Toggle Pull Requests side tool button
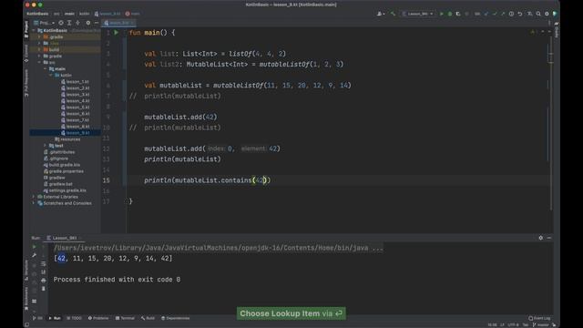This screenshot has height=328, width=583. pos(26,83)
